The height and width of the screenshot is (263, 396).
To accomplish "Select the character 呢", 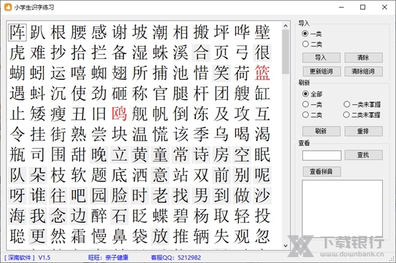I will pos(262,175).
